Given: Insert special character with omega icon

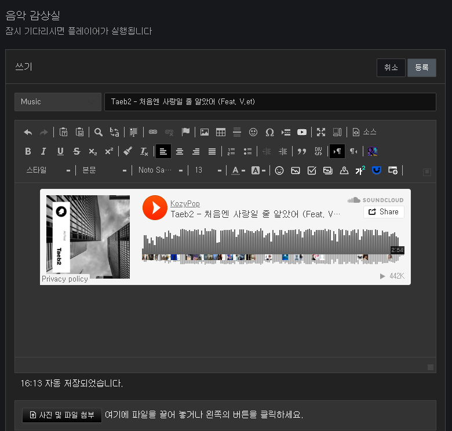Looking at the screenshot, I should (x=269, y=132).
